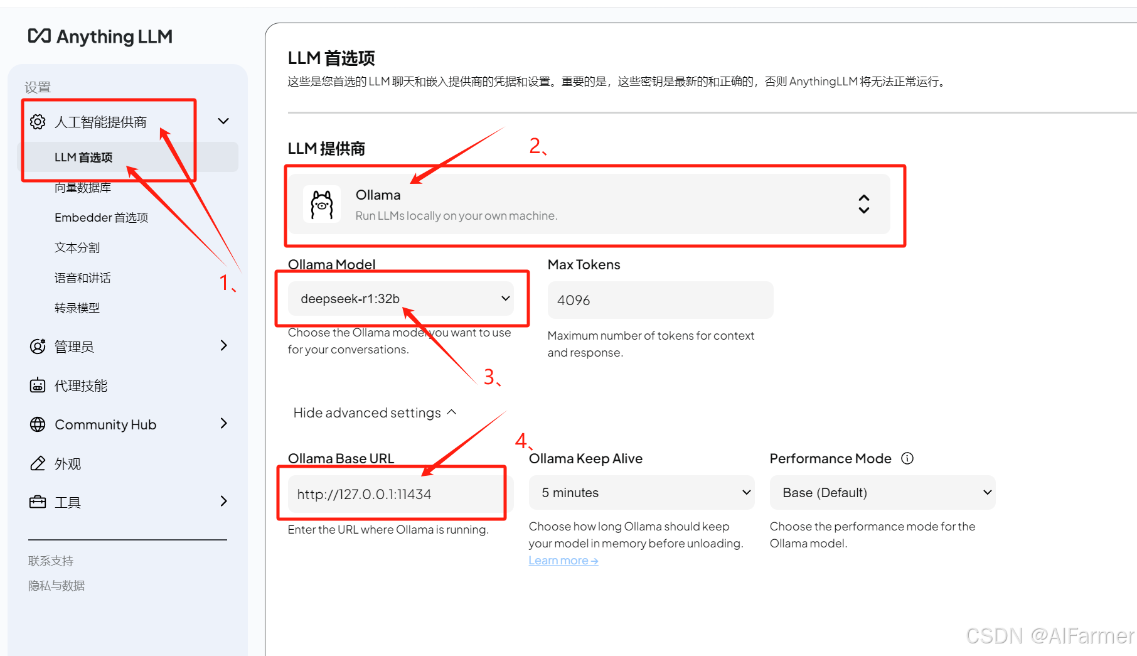This screenshot has width=1137, height=656.
Task: Click the Anything LLM logo
Action: [x=100, y=36]
